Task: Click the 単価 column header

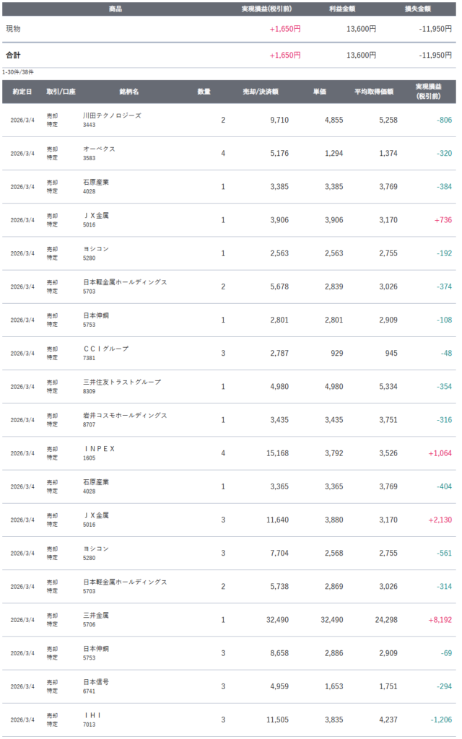Action: coord(319,92)
